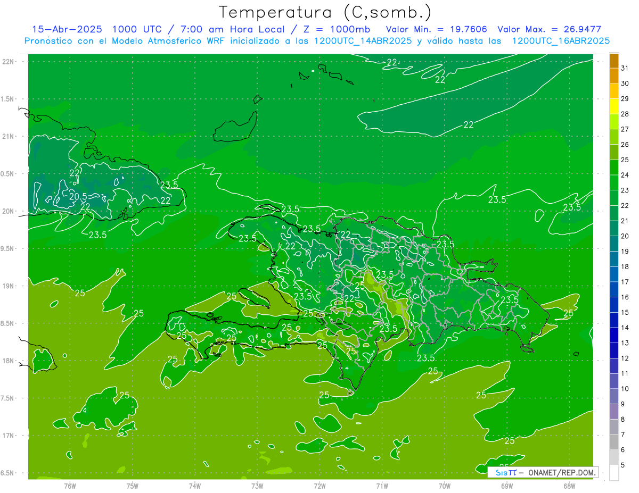Screen dimensions: 639x493
Task: Select the '15-Abr-2025' date text
Action: click(x=68, y=29)
